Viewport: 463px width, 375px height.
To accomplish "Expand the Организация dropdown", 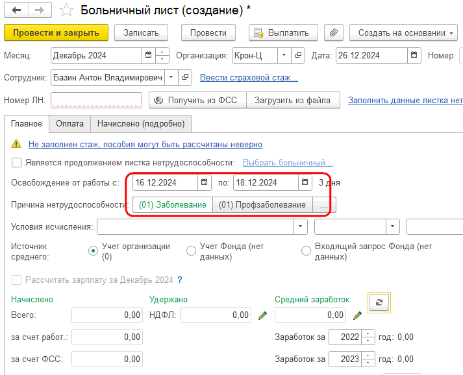I will [x=284, y=55].
